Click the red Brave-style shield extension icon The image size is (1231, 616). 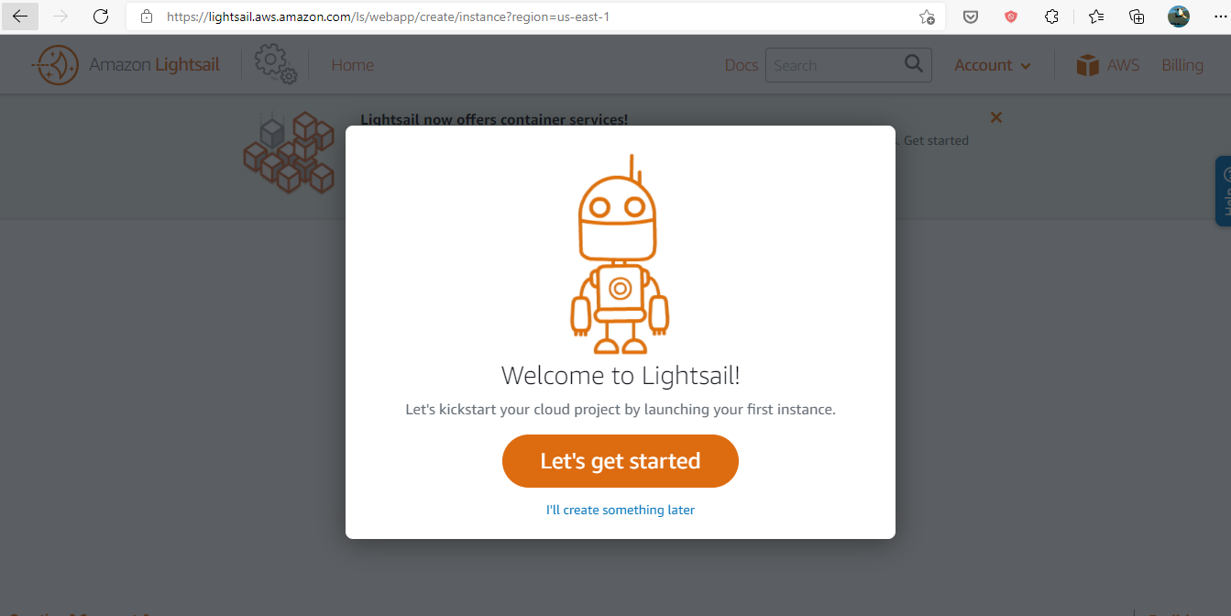click(1010, 16)
